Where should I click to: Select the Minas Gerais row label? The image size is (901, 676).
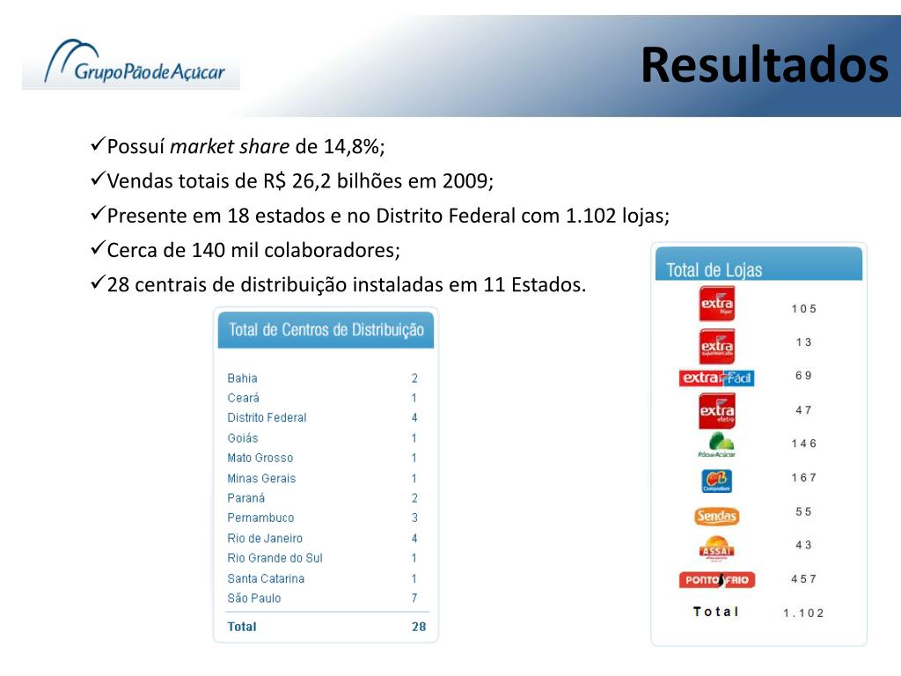[x=261, y=478]
